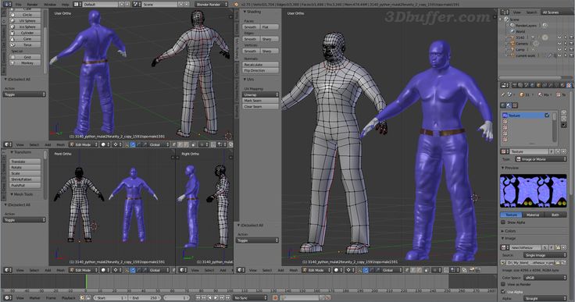Click the Recalculate normals button

point(260,65)
